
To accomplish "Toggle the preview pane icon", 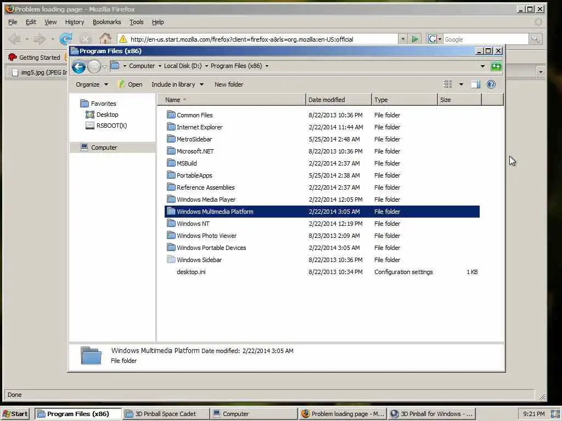I will (475, 84).
